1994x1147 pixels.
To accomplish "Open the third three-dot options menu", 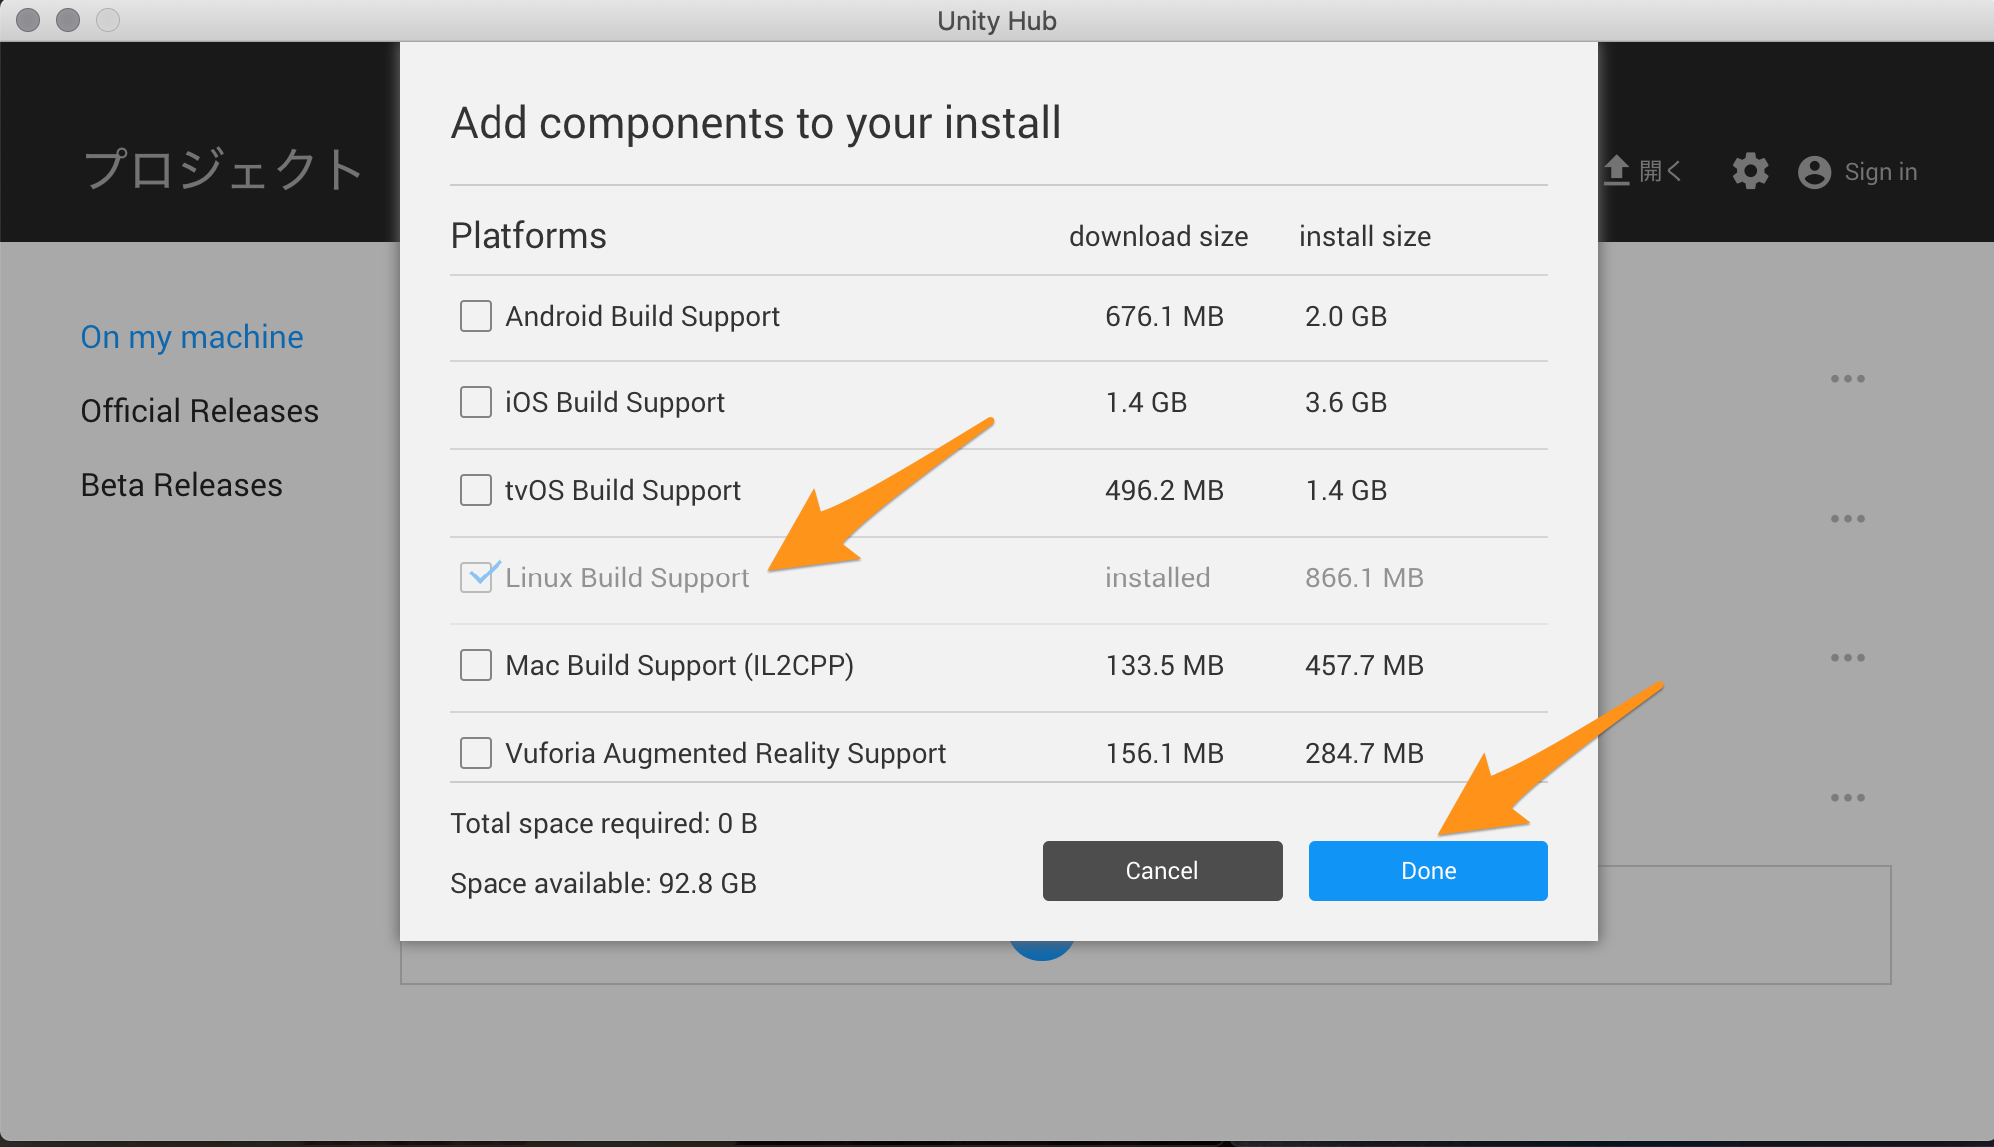I will pos(1847,658).
